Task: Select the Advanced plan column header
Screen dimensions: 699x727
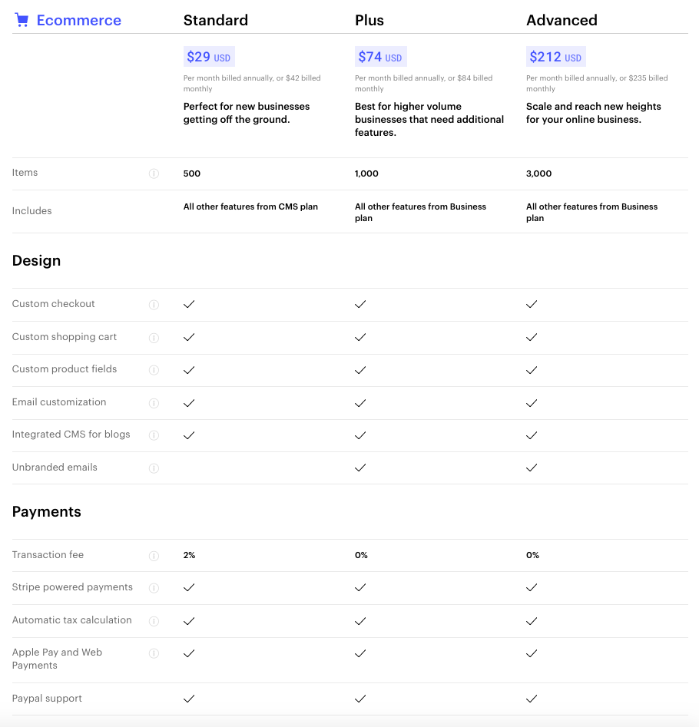Action: pos(562,20)
